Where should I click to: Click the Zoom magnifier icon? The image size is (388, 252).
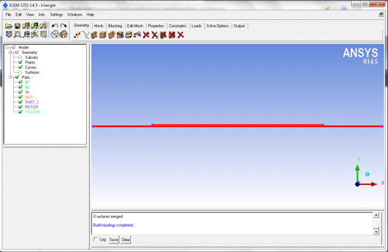click(x=18, y=35)
